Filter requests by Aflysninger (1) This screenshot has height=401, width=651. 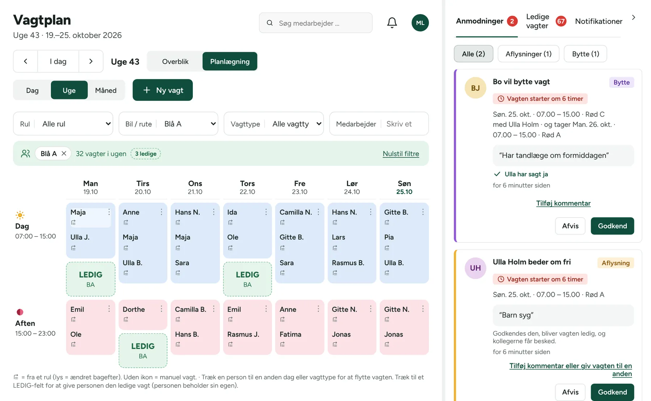(528, 54)
